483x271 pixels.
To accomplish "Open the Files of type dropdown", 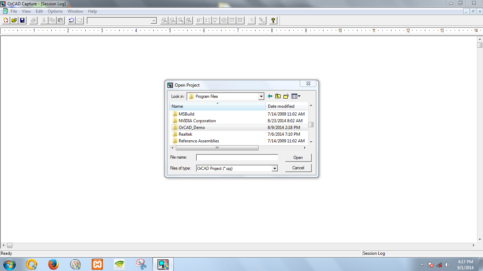I will [275, 168].
